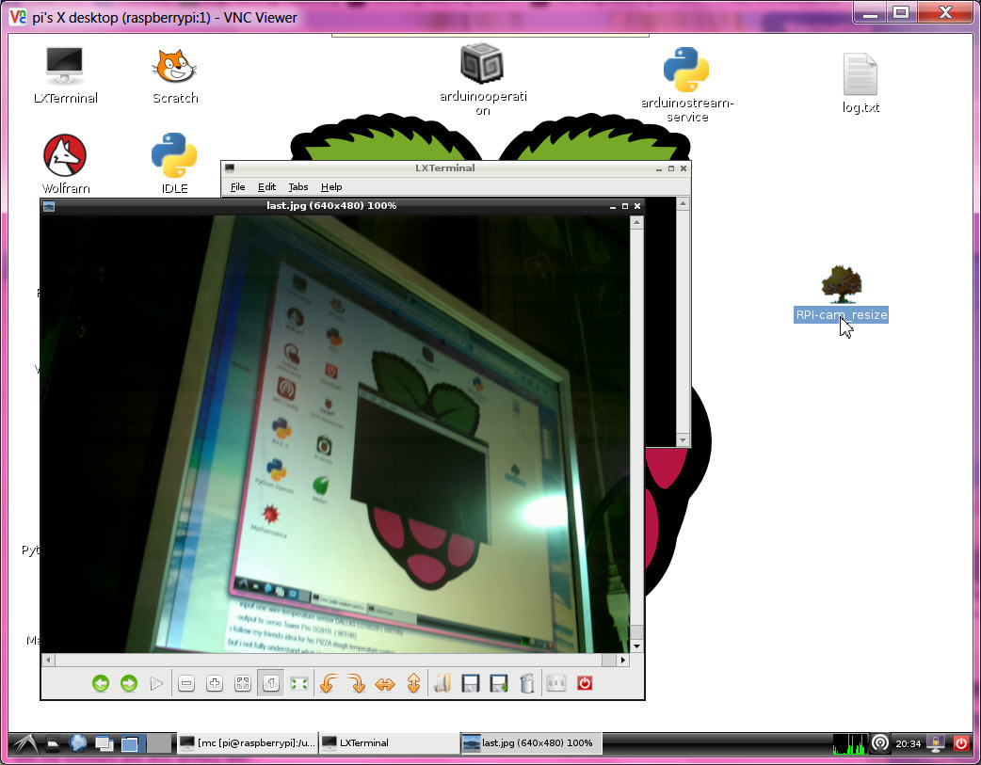Zoom in on the image
This screenshot has width=981, height=765.
pos(214,684)
